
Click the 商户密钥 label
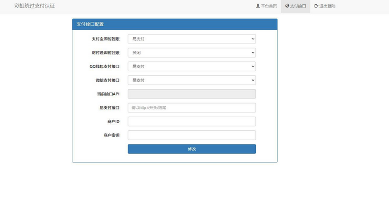point(112,135)
